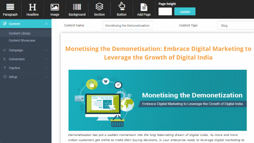Click the Add Page tool

pyautogui.click(x=144, y=9)
